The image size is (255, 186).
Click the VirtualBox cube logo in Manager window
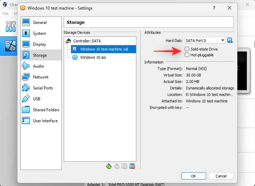[x=5, y=4]
